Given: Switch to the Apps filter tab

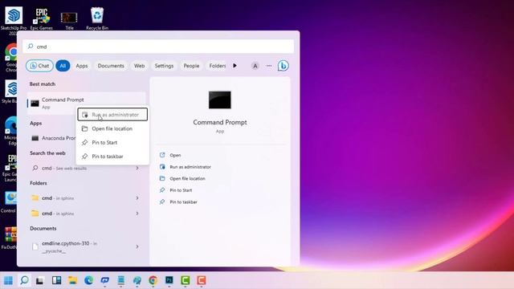Looking at the screenshot, I should coord(82,66).
